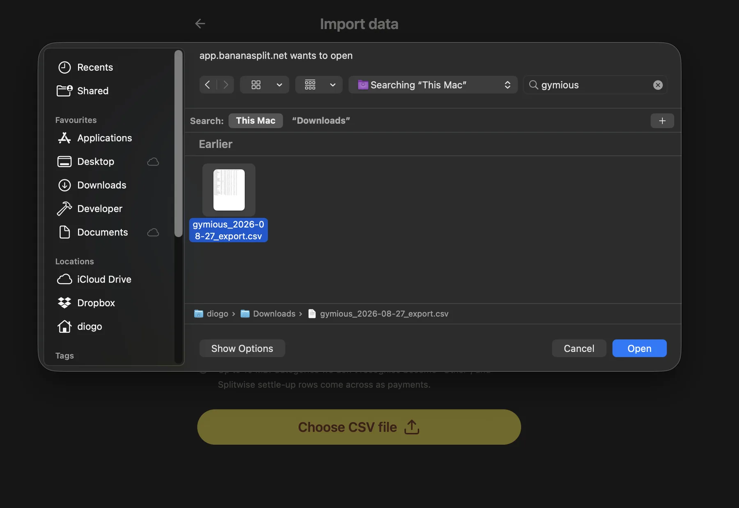Click the diogo house icon
Viewport: 739px width, 508px height.
point(64,326)
